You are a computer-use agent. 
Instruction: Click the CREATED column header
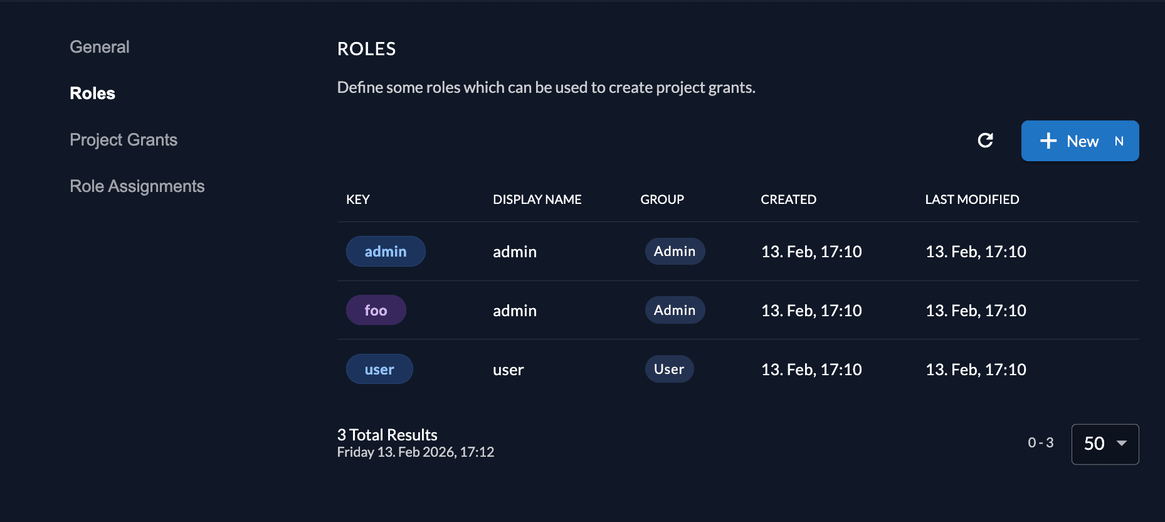point(788,200)
